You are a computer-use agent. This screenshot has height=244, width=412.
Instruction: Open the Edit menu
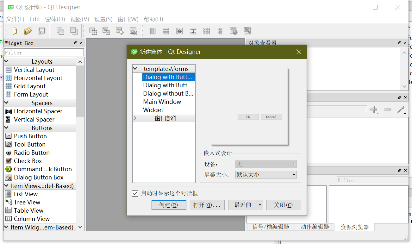pos(35,19)
